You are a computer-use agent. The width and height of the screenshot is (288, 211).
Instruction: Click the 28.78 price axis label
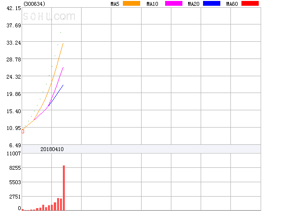[x=14, y=59]
